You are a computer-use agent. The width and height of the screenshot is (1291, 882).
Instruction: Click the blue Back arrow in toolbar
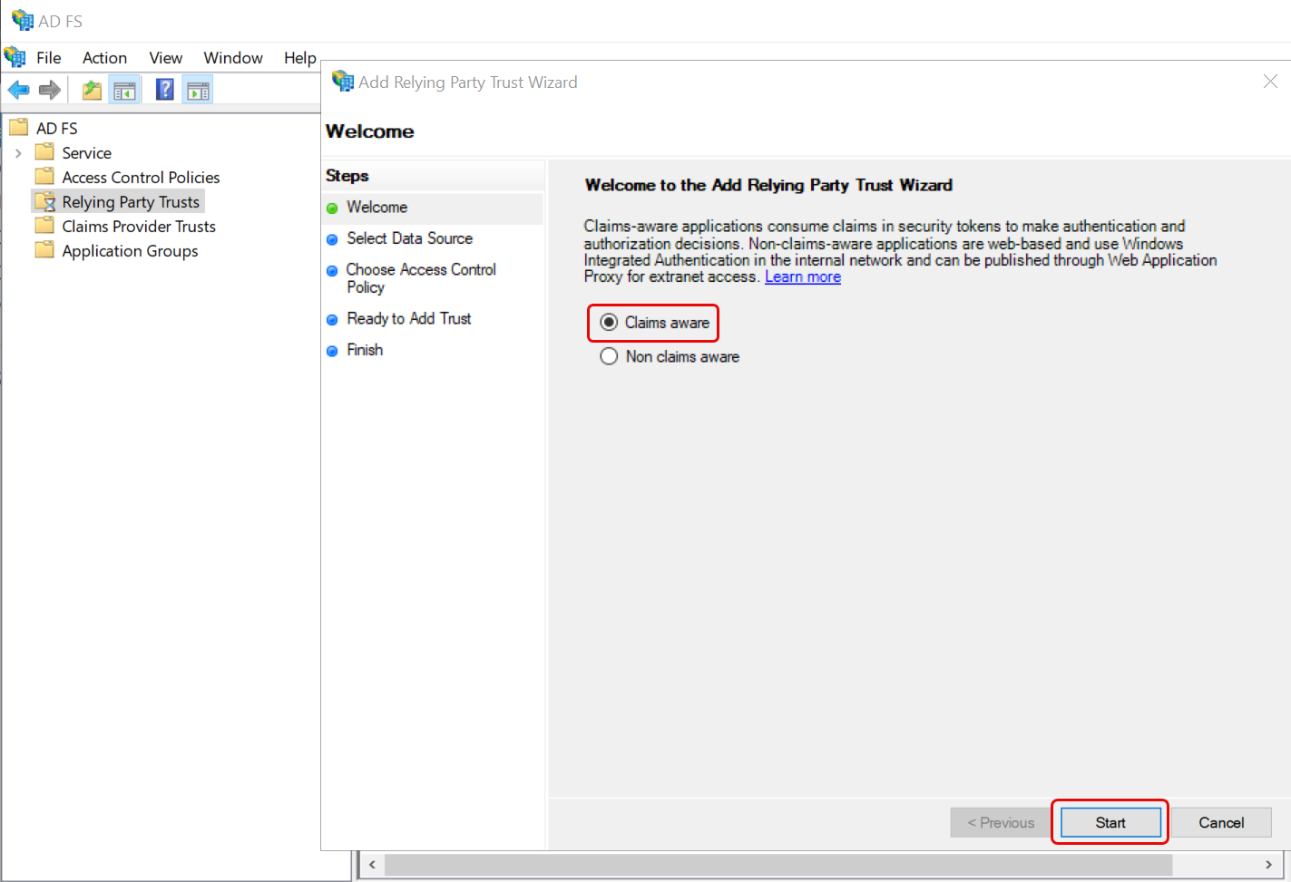click(x=18, y=90)
